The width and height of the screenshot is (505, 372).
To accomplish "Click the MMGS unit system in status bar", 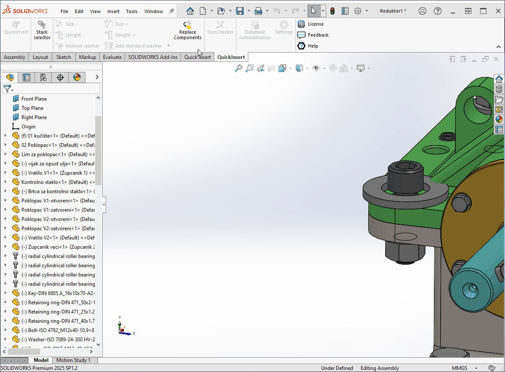I will [460, 368].
